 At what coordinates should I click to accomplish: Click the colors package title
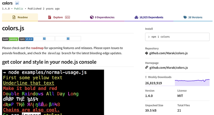[7, 3]
